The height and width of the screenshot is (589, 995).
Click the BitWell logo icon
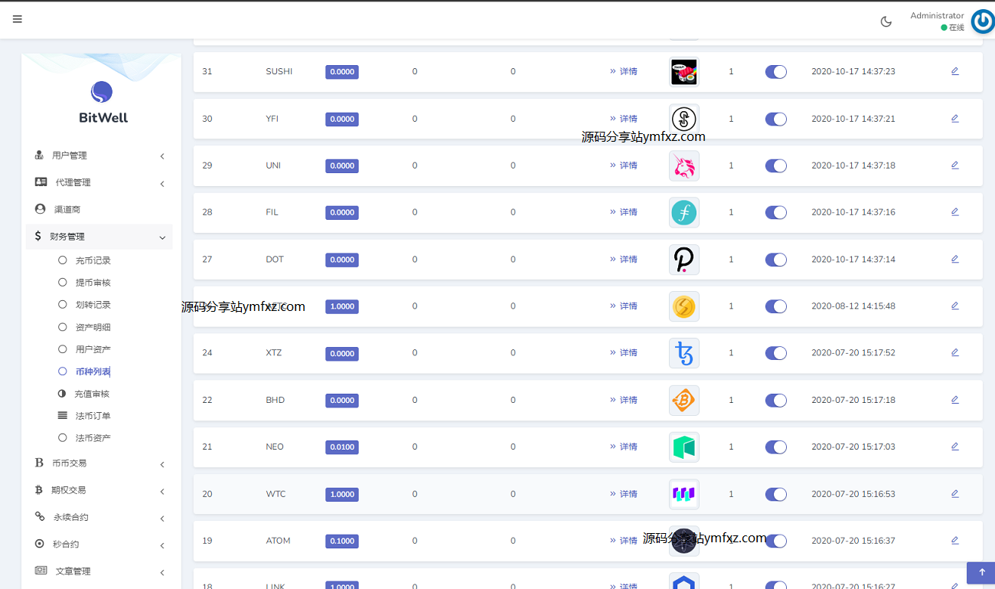102,93
